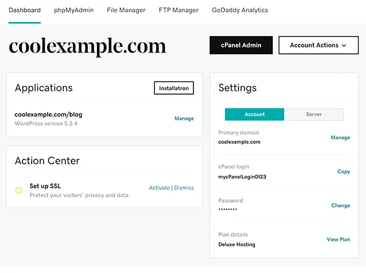Image resolution: width=366 pixels, height=273 pixels.
Task: Switch Settings to the Server view
Action: coord(314,114)
